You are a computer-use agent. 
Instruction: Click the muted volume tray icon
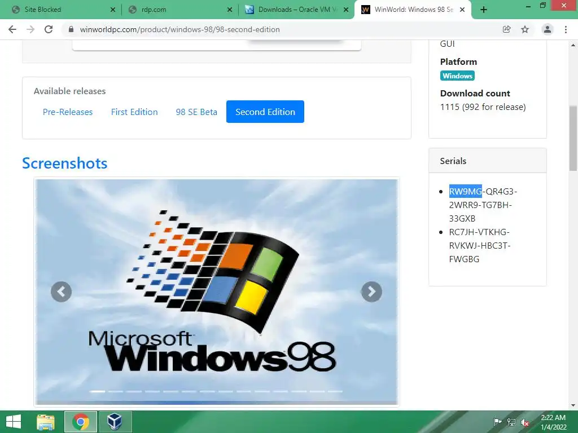(x=524, y=422)
